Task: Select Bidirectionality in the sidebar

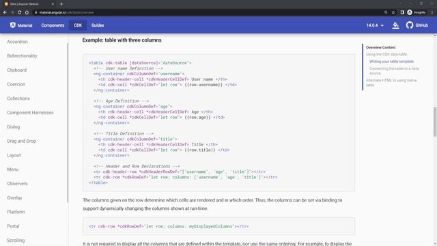Action: pyautogui.click(x=22, y=56)
